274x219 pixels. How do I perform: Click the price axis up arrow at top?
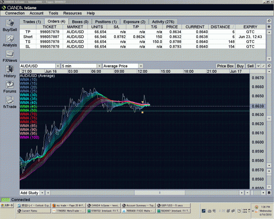pos(269,71)
